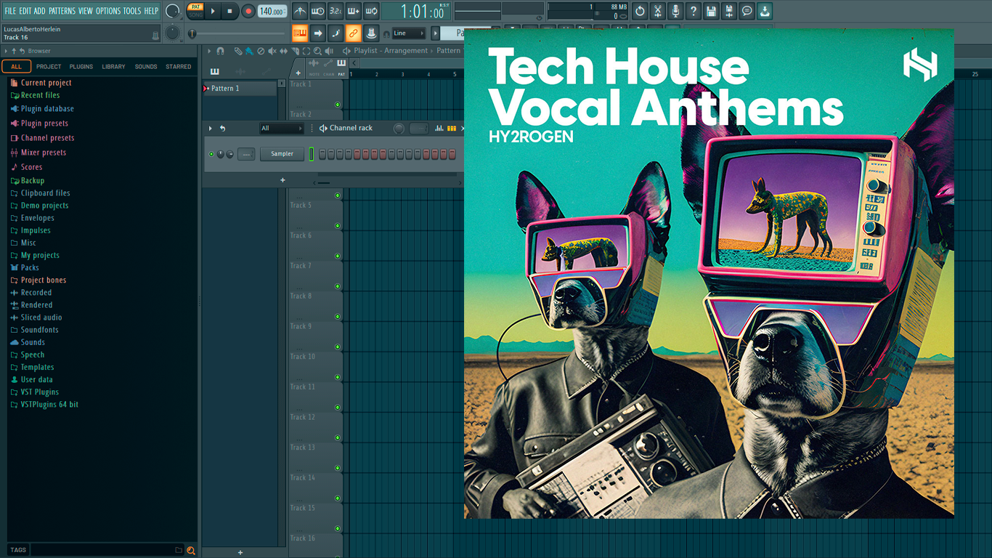Open playlist magnet snap options

coord(220,51)
